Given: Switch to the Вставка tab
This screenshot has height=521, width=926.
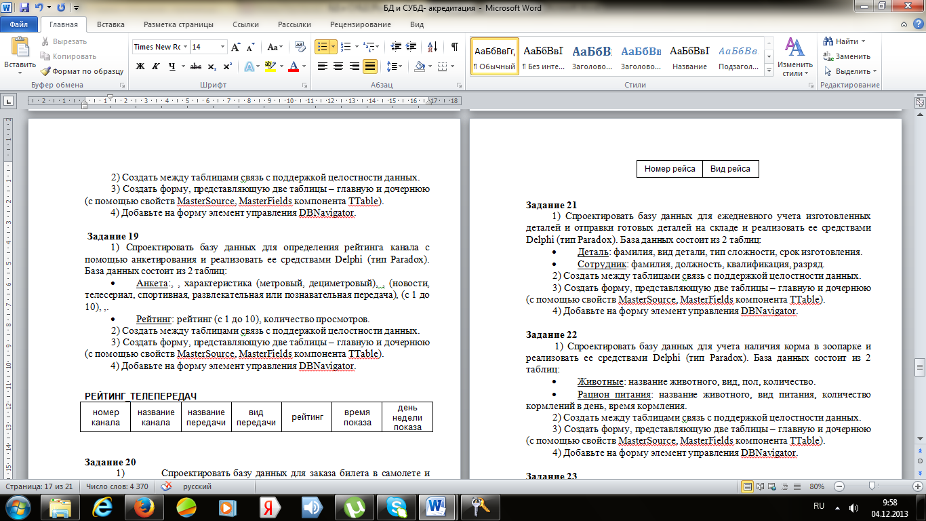Looking at the screenshot, I should pyautogui.click(x=110, y=24).
